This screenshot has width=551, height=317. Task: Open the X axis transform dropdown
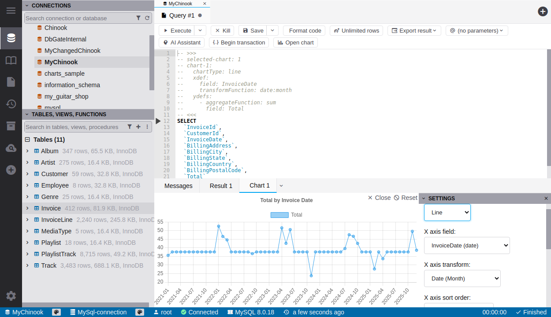(462, 278)
